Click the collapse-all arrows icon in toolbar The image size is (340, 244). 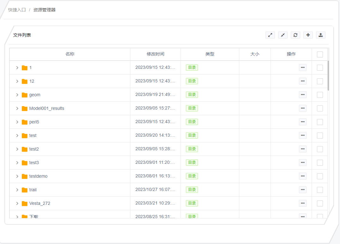coord(283,35)
